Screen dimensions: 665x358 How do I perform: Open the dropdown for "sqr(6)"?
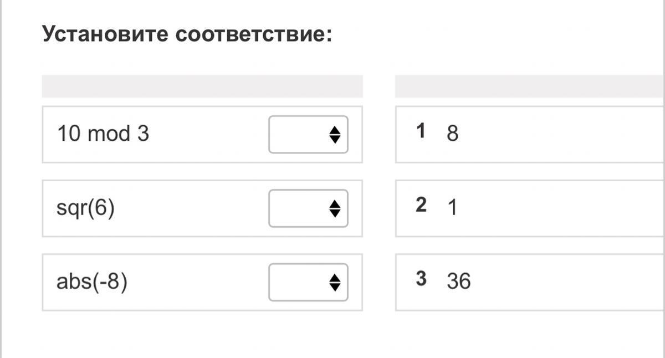point(308,208)
